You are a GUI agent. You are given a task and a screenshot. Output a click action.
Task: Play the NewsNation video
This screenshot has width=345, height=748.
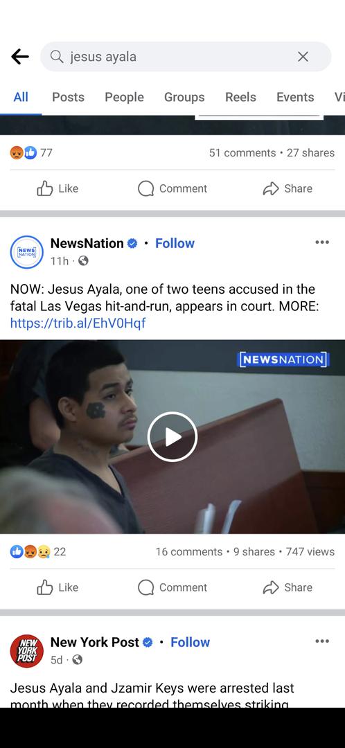pyautogui.click(x=172, y=436)
